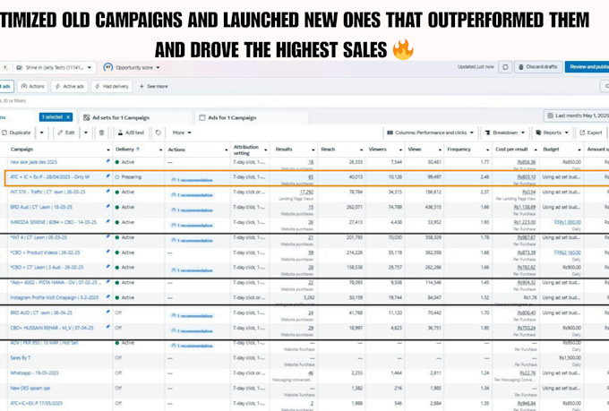Click the A/B test button
Image resolution: width=609 pixels, height=411 pixels.
[131, 133]
